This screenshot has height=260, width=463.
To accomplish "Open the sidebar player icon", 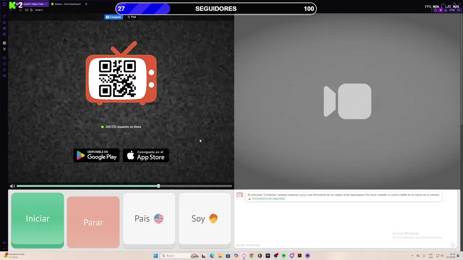I will click(4, 58).
